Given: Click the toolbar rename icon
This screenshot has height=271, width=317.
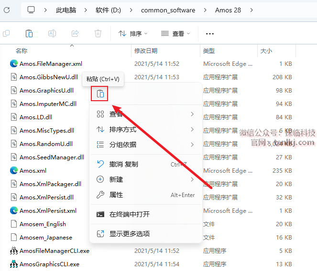Looking at the screenshot, I should [52, 33].
